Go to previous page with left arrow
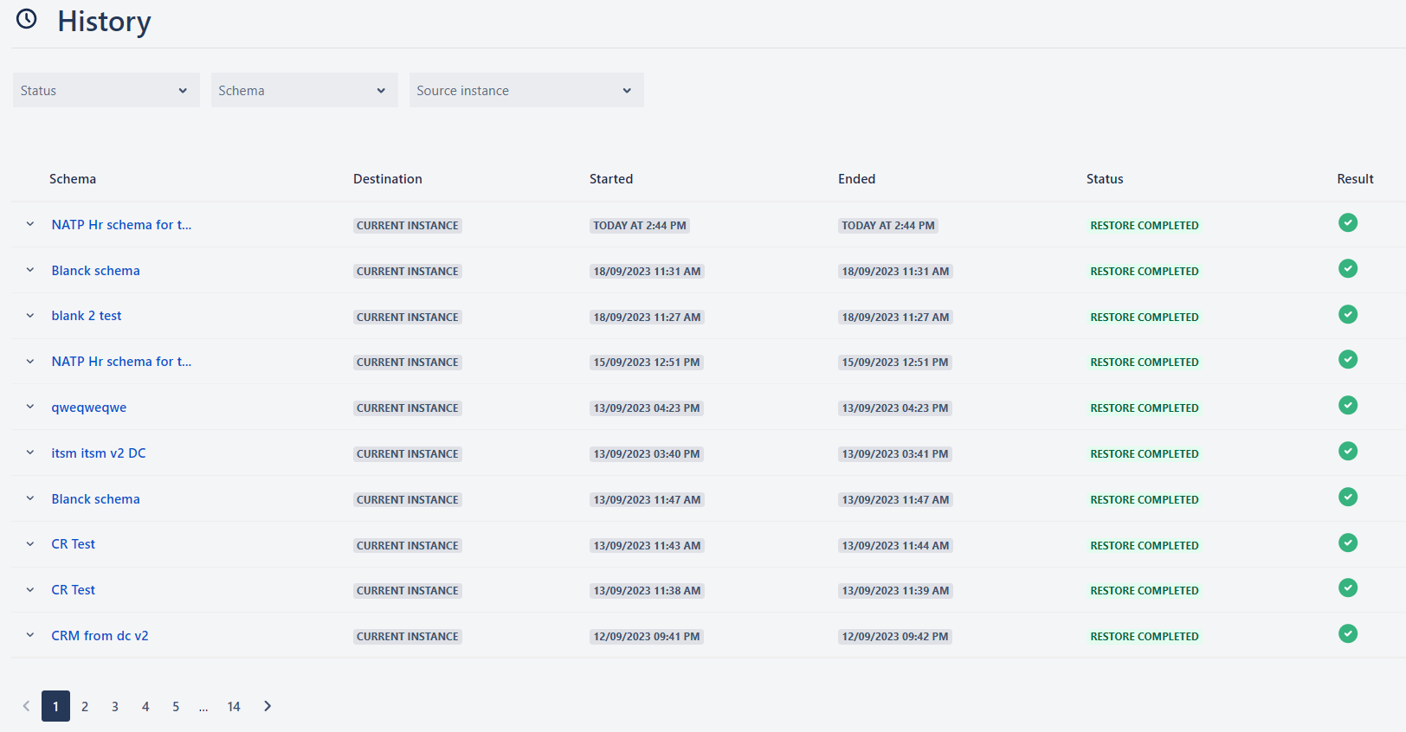1406x732 pixels. click(26, 706)
